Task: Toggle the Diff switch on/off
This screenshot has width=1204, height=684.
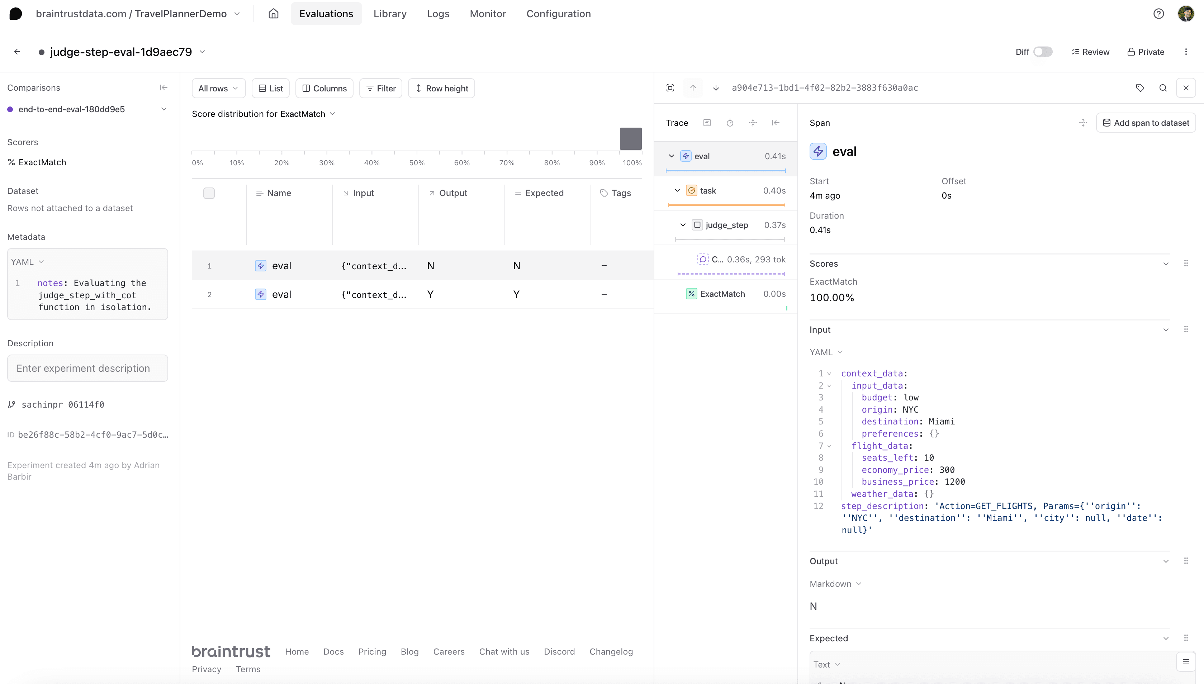Action: point(1044,51)
